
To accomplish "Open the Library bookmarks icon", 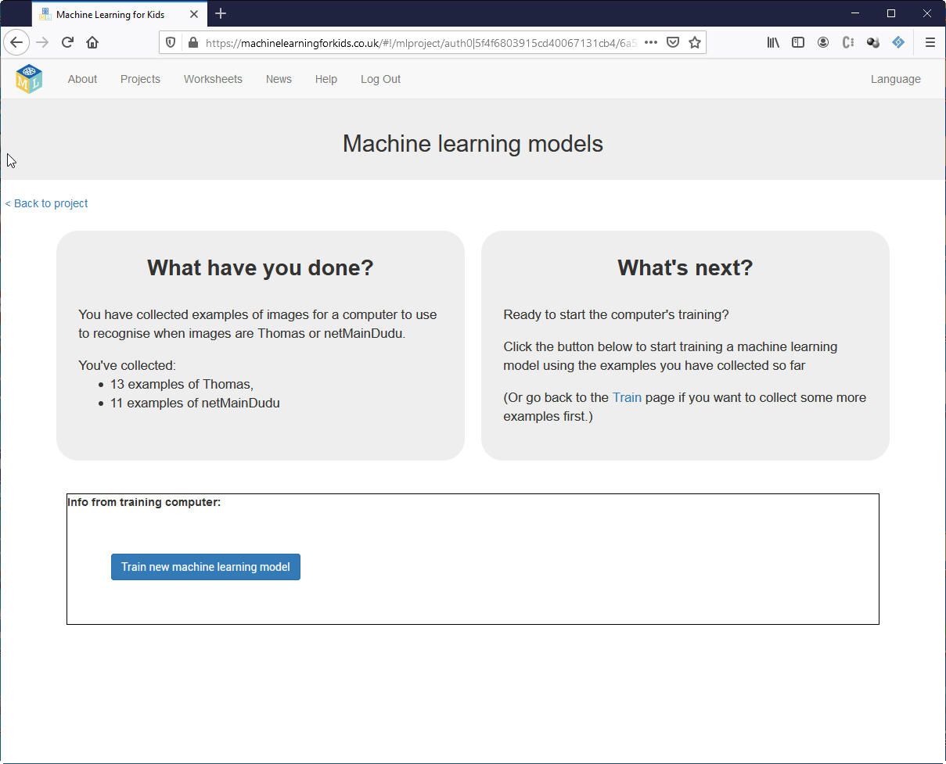I will (x=773, y=42).
